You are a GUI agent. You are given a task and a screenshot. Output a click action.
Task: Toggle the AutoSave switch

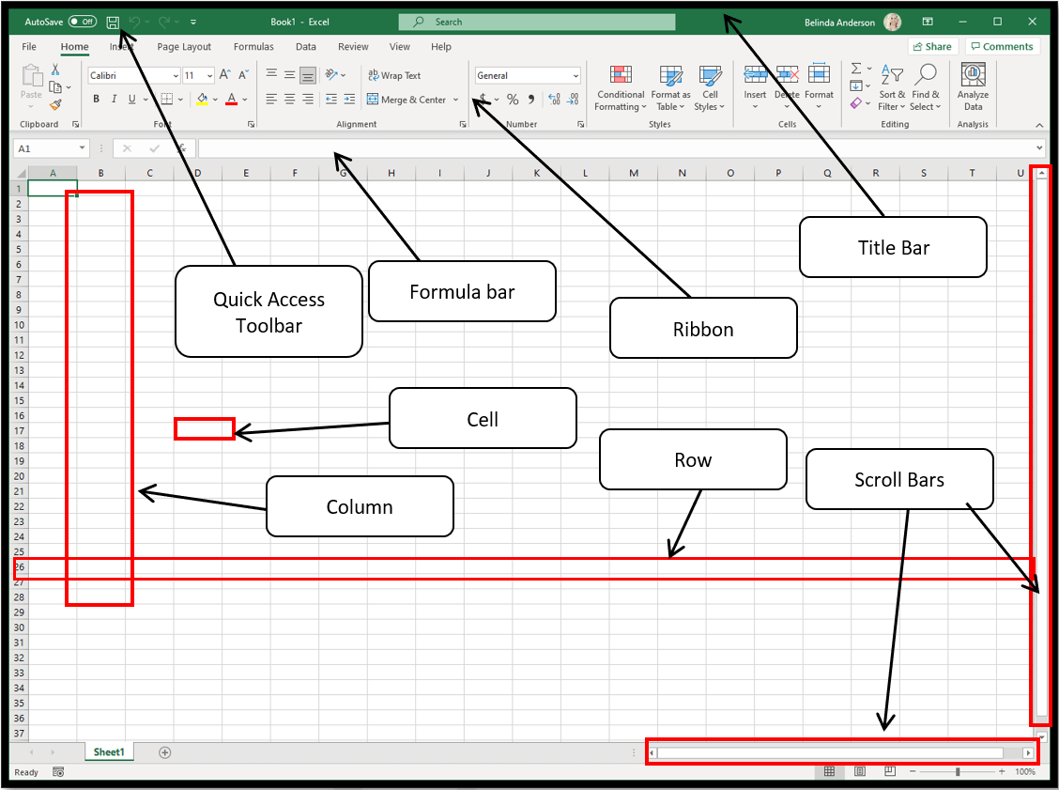[x=83, y=22]
